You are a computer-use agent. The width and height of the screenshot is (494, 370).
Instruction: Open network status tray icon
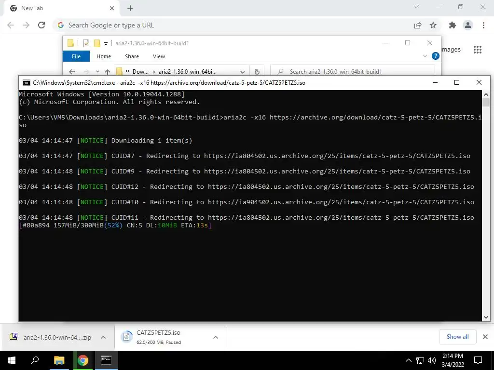(420, 360)
